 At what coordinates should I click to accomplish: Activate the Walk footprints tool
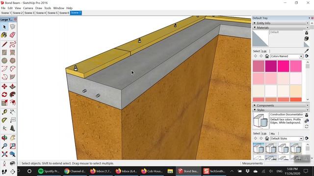tap(4, 172)
